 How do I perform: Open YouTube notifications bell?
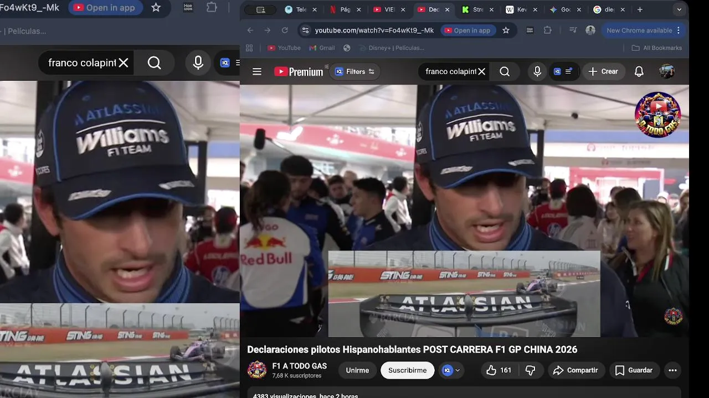tap(639, 71)
